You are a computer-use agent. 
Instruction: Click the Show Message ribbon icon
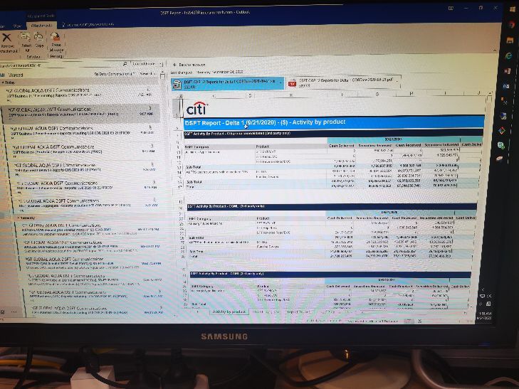[56, 36]
